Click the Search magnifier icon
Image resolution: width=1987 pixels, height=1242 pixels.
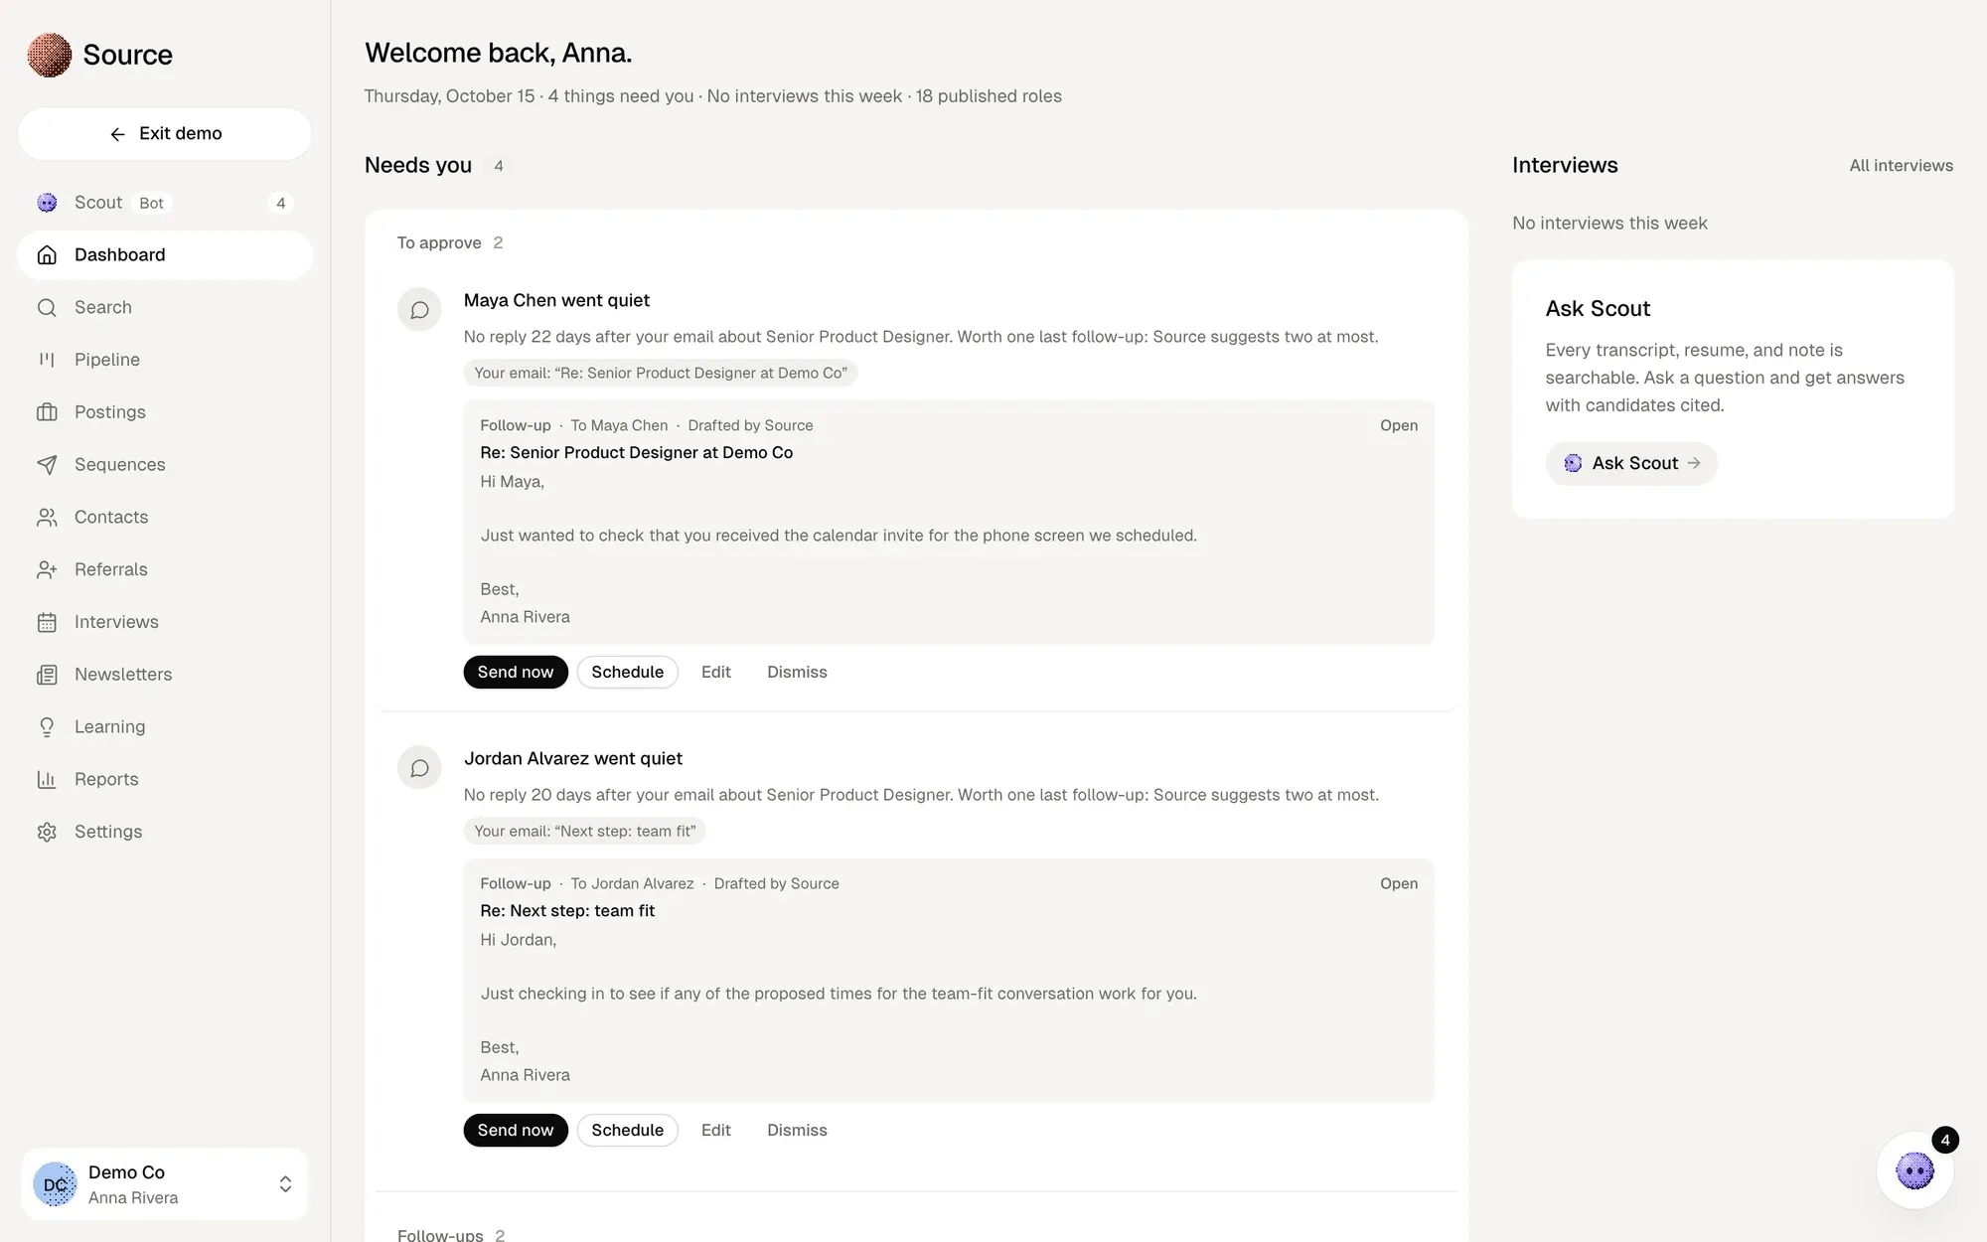(x=47, y=308)
